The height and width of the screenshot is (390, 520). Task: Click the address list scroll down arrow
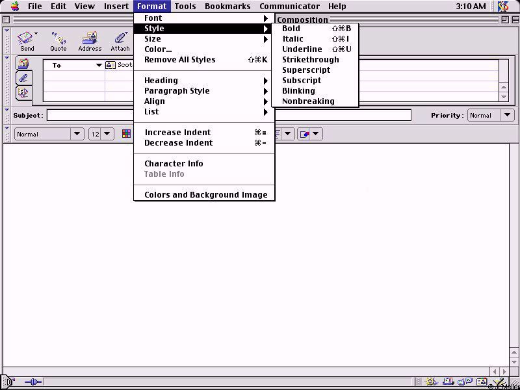click(504, 97)
